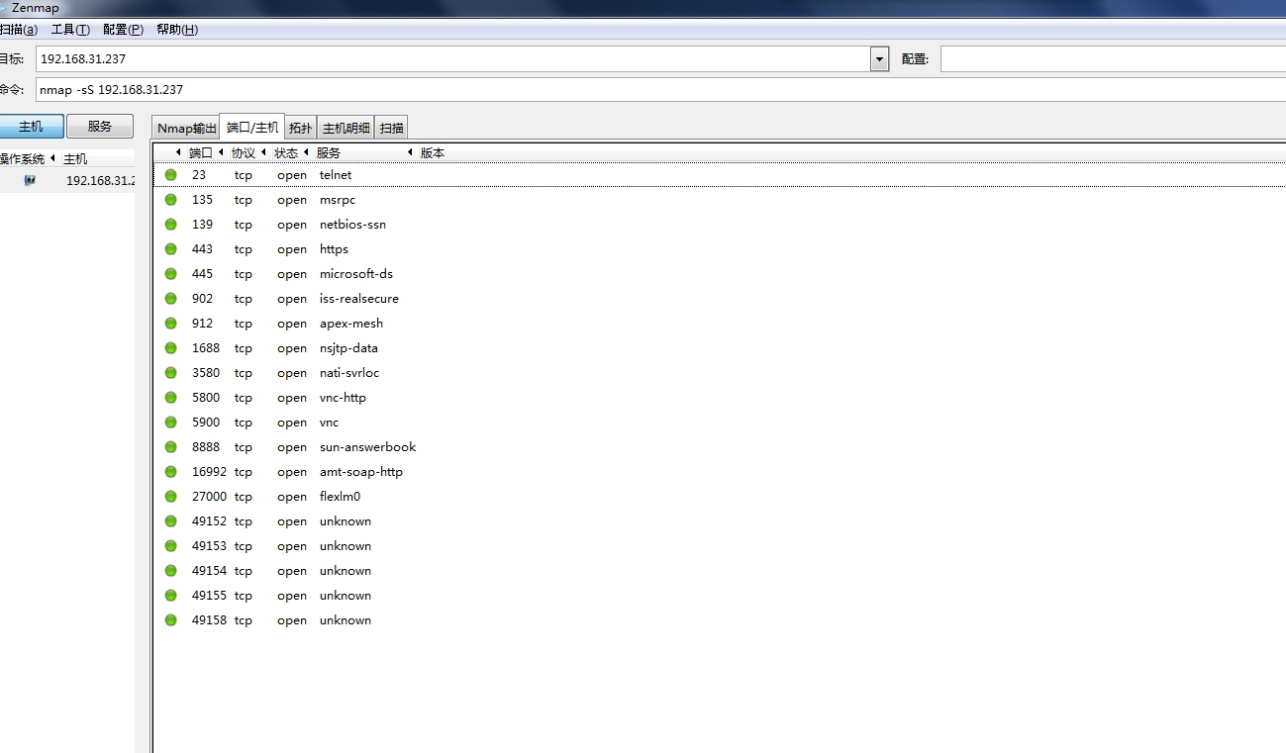Sort the table by 端口 column header
This screenshot has width=1286, height=753.
pos(201,153)
